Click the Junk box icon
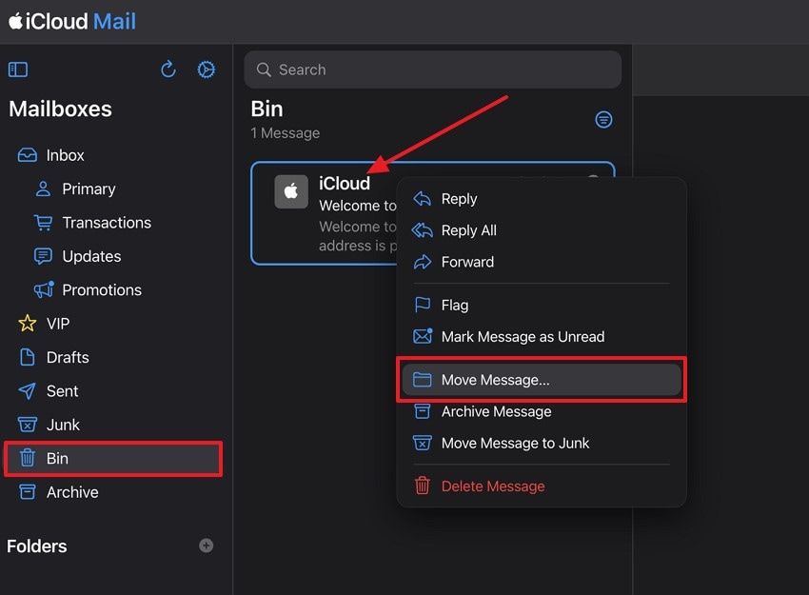Viewport: 809px width, 595px height. click(28, 425)
